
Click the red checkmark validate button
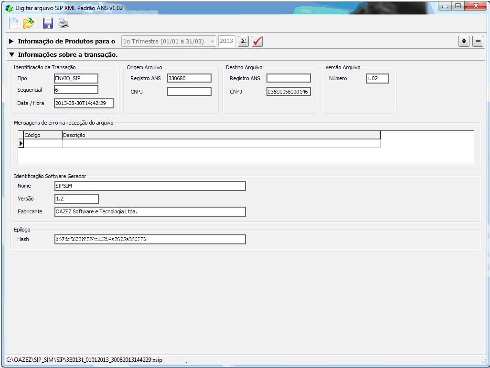pyautogui.click(x=257, y=41)
